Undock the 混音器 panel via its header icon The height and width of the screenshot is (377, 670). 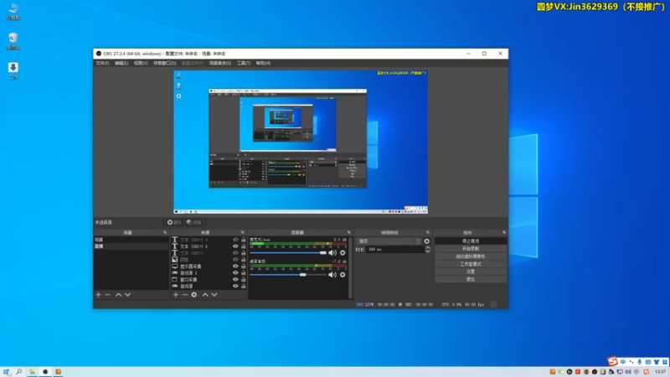point(348,233)
